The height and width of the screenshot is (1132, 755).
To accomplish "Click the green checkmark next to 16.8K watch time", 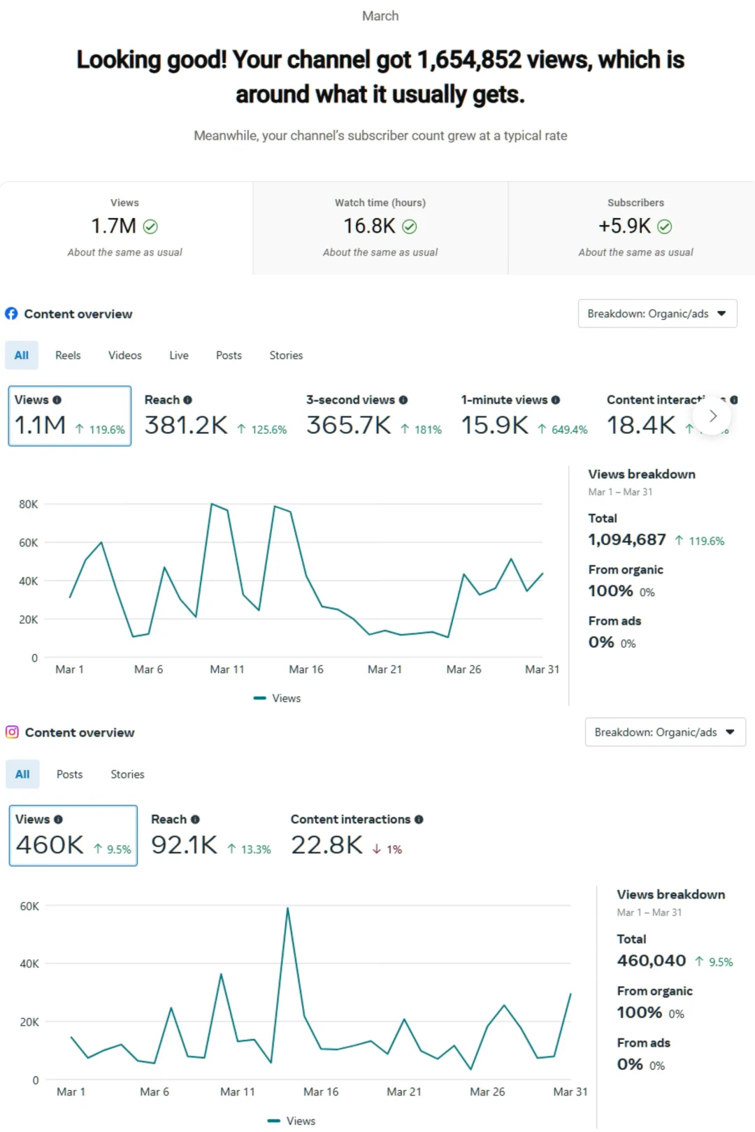I will pyautogui.click(x=410, y=226).
